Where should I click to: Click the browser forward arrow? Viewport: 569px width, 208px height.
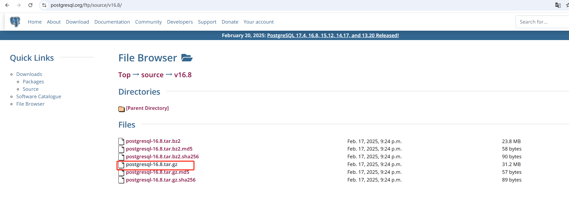pyautogui.click(x=19, y=5)
